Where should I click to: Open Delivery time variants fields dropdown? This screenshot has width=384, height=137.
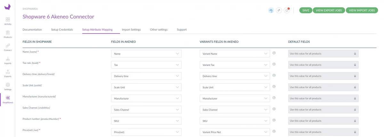coord(235,76)
